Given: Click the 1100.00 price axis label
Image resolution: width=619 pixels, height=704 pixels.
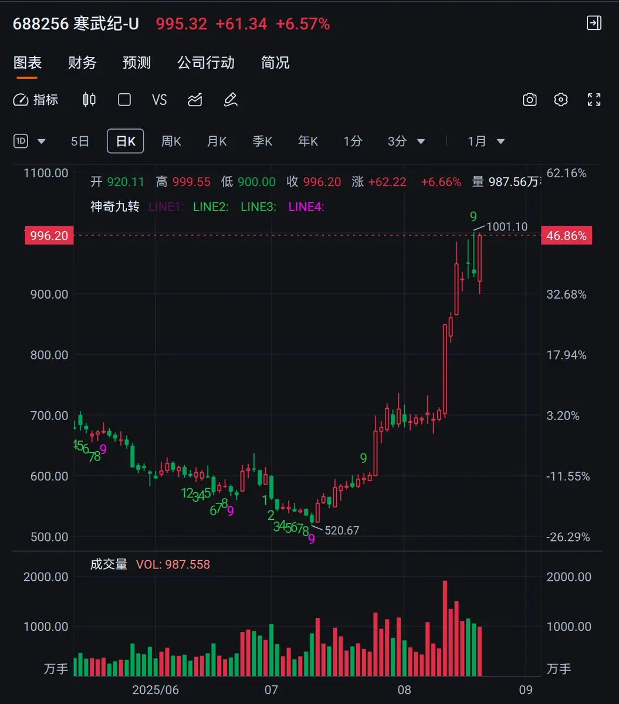Looking at the screenshot, I should [x=46, y=173].
